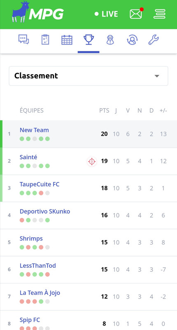Click the MPG goat logo

point(38,12)
